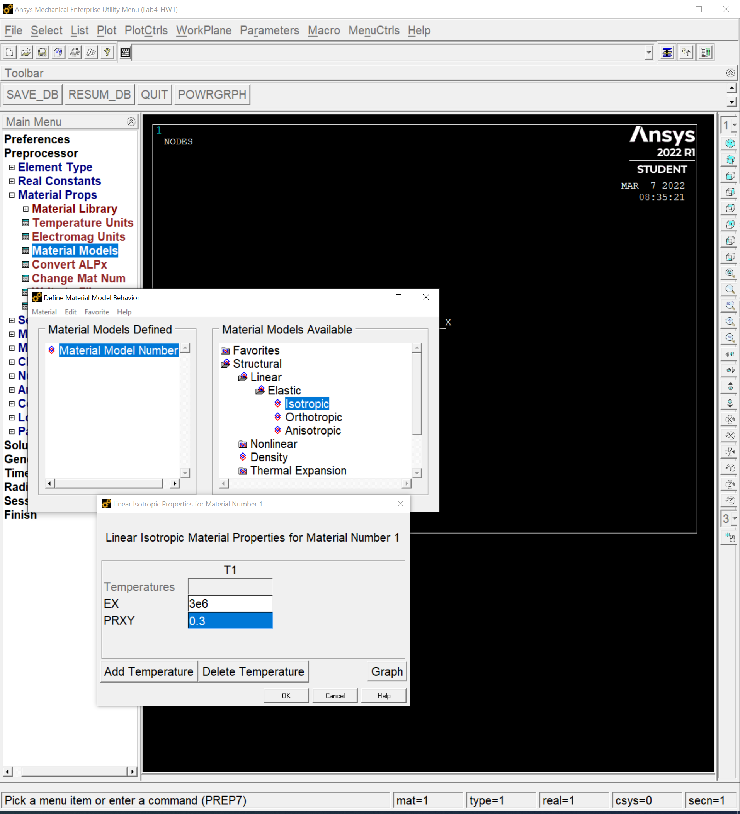The width and height of the screenshot is (740, 814).
Task: Select the Orthotropic material model
Action: pos(313,417)
